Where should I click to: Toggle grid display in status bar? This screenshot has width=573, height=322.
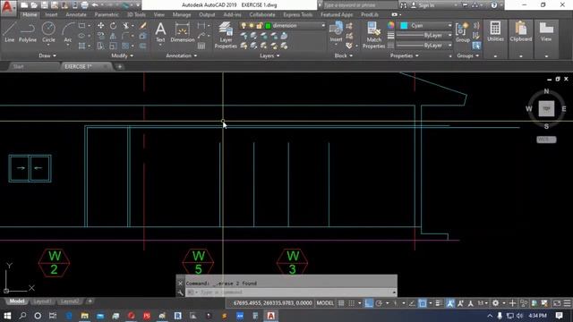[x=341, y=303]
